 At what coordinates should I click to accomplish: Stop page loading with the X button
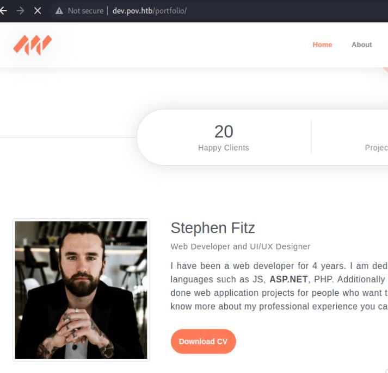38,11
